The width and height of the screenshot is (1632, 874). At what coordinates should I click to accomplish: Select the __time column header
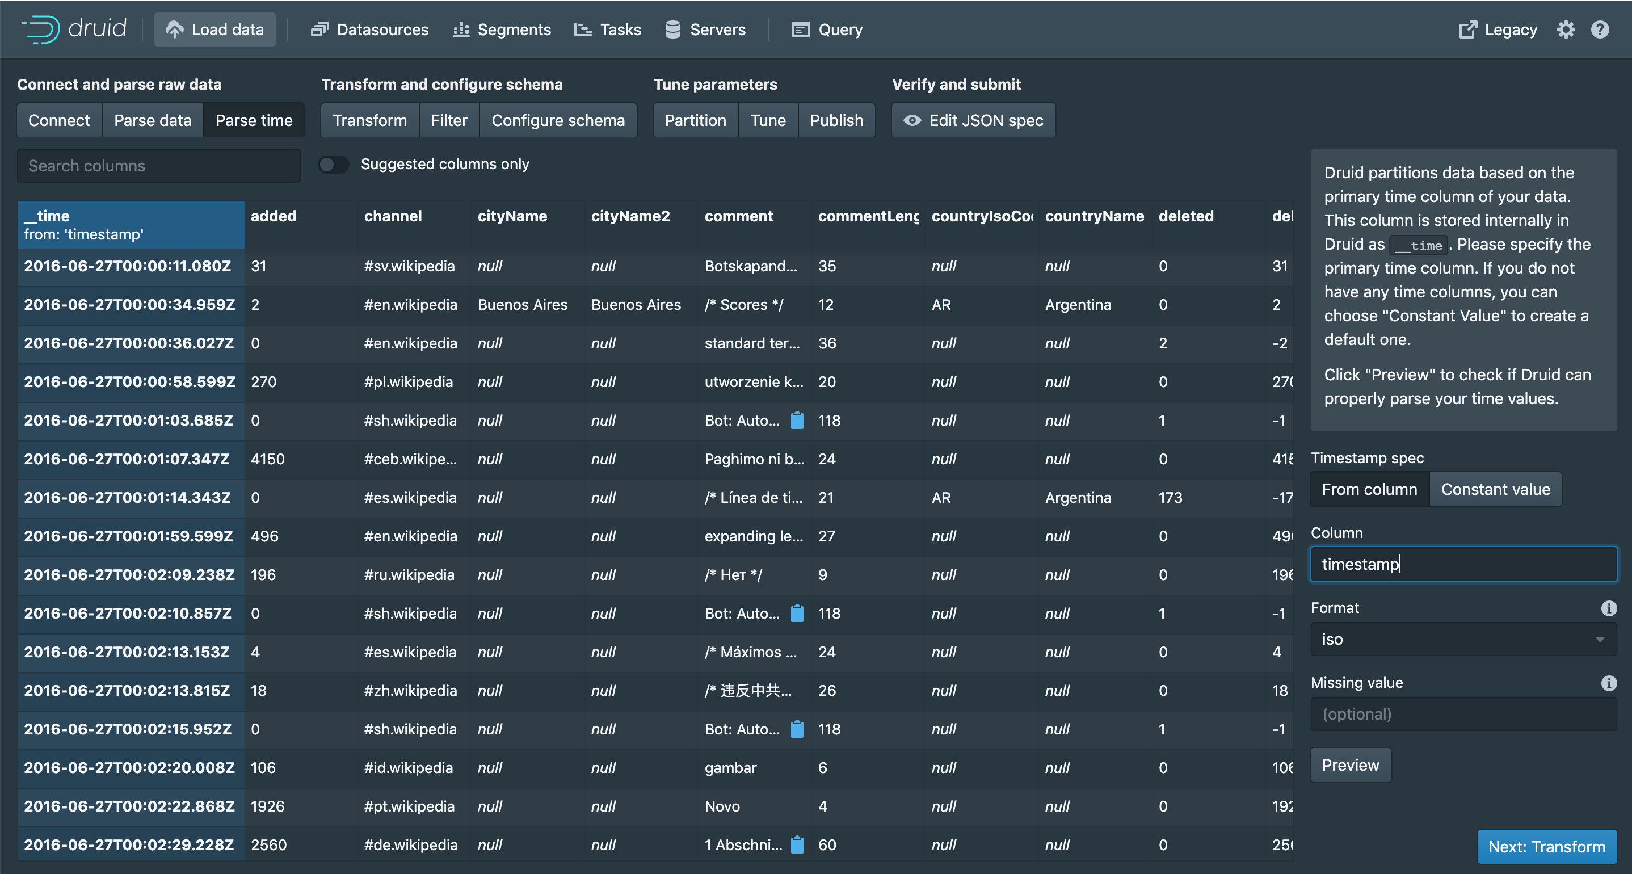coord(131,224)
